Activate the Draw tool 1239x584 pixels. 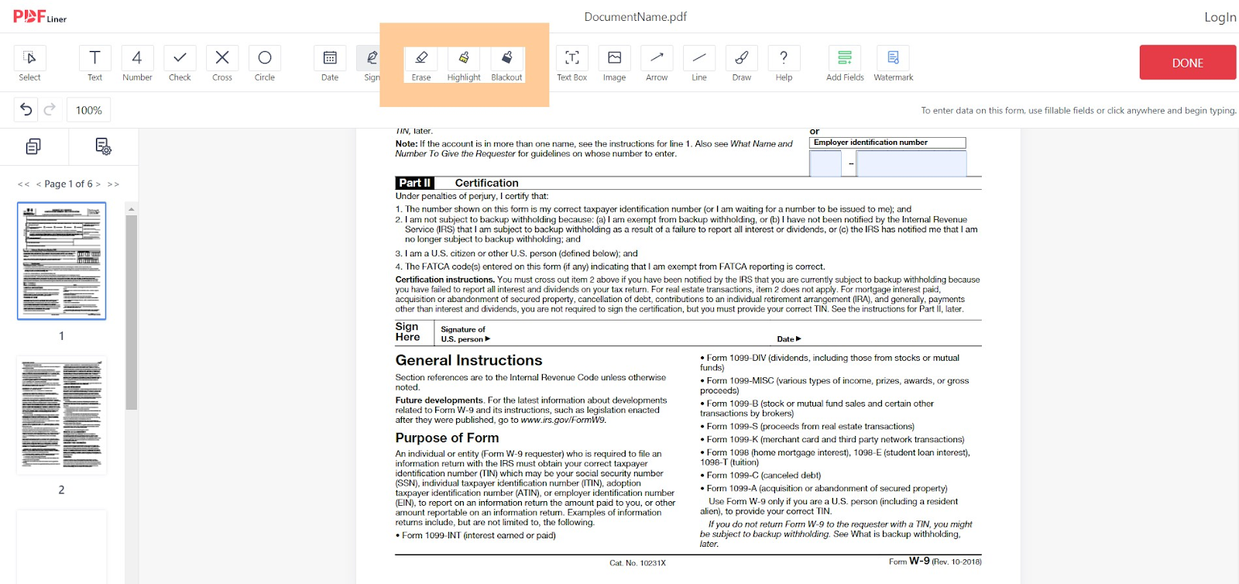pyautogui.click(x=742, y=64)
